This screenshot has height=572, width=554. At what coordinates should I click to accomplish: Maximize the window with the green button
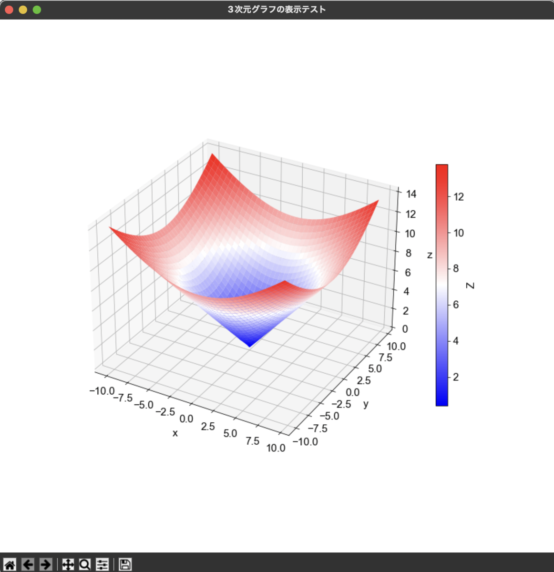pyautogui.click(x=37, y=10)
